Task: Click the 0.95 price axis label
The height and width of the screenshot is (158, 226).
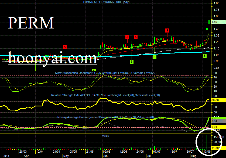Action: click(217, 61)
